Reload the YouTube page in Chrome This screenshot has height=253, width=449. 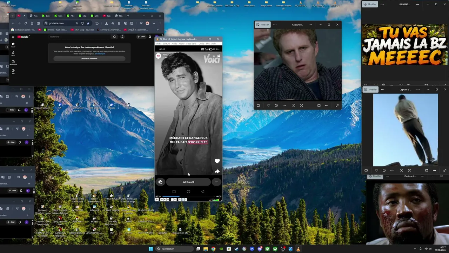coord(26,23)
